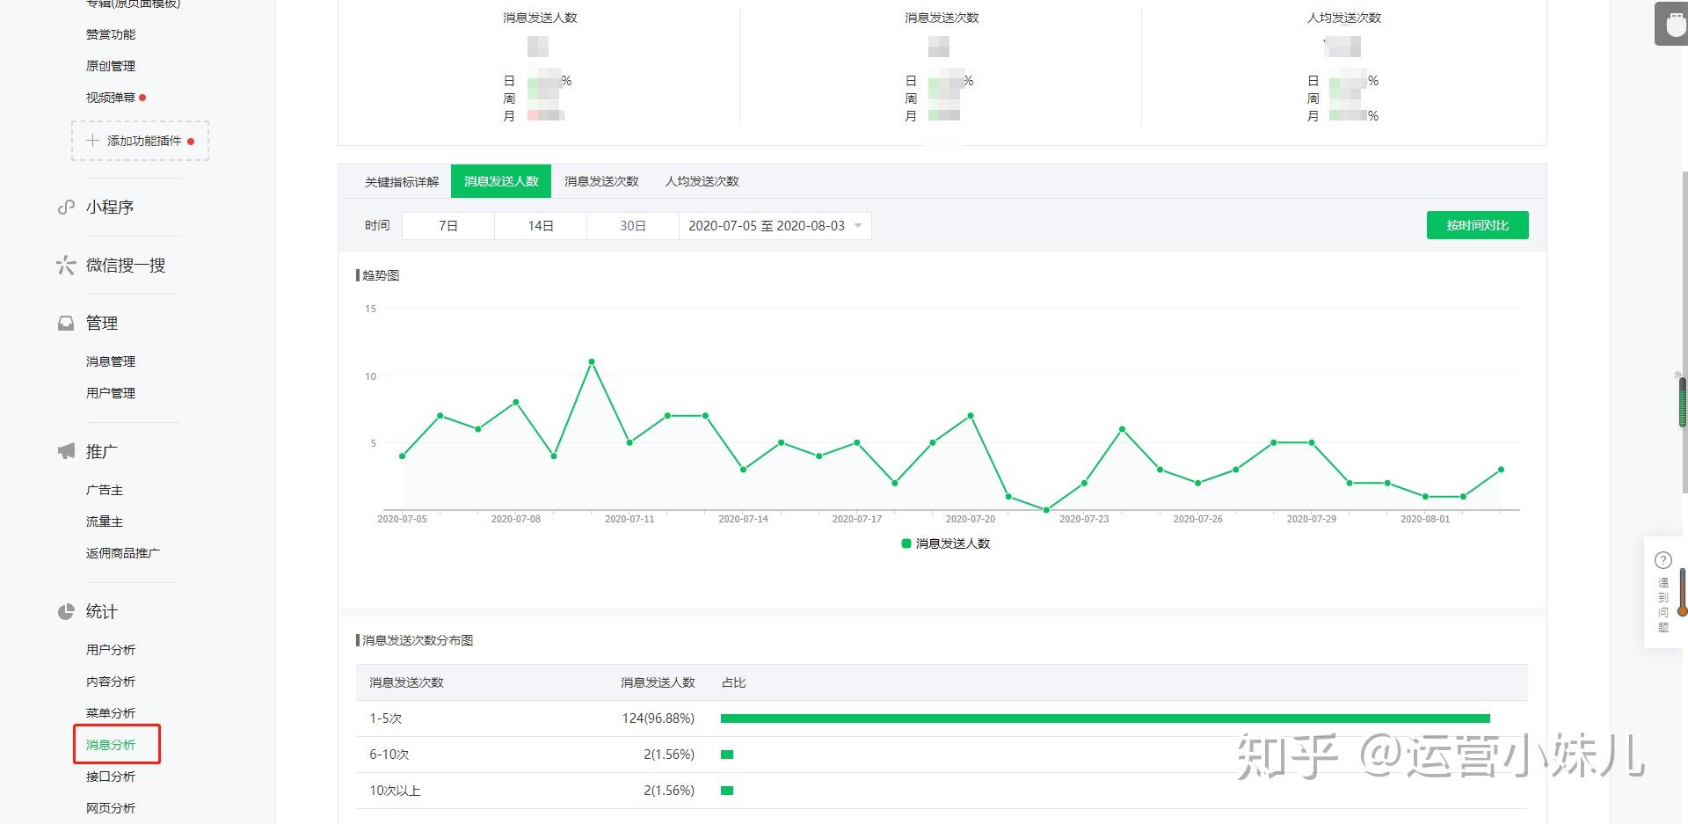1688x824 pixels.
Task: Click the plus icon in 添加功能插件
Action: pyautogui.click(x=92, y=141)
